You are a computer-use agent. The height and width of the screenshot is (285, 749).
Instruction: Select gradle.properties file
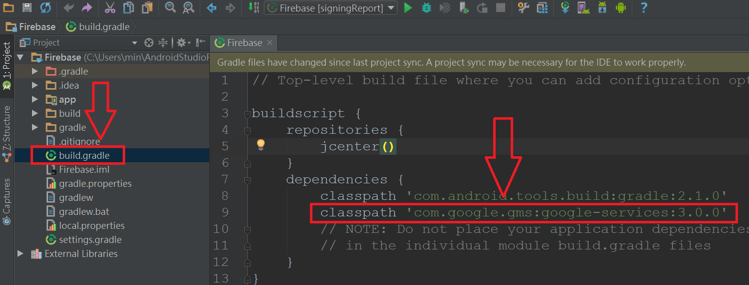pyautogui.click(x=89, y=183)
